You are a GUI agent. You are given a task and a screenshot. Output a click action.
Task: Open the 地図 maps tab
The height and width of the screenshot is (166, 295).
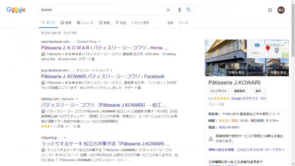(x=120, y=23)
